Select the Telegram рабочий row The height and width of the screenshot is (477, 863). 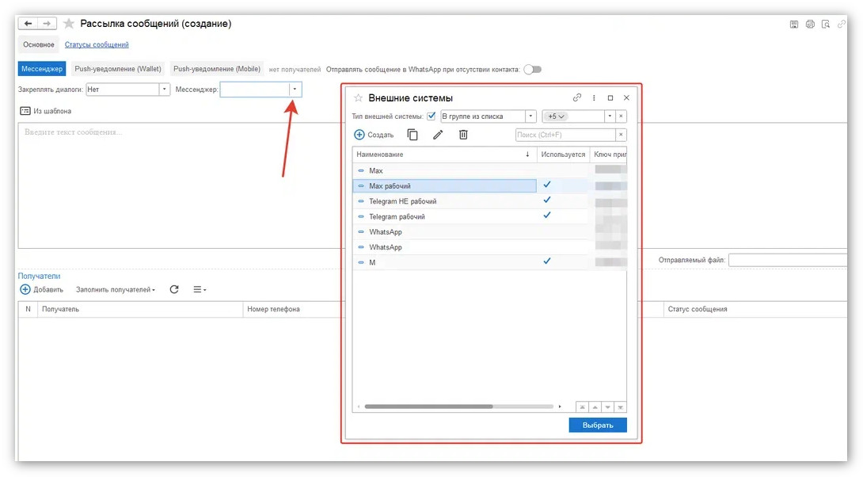click(x=397, y=216)
